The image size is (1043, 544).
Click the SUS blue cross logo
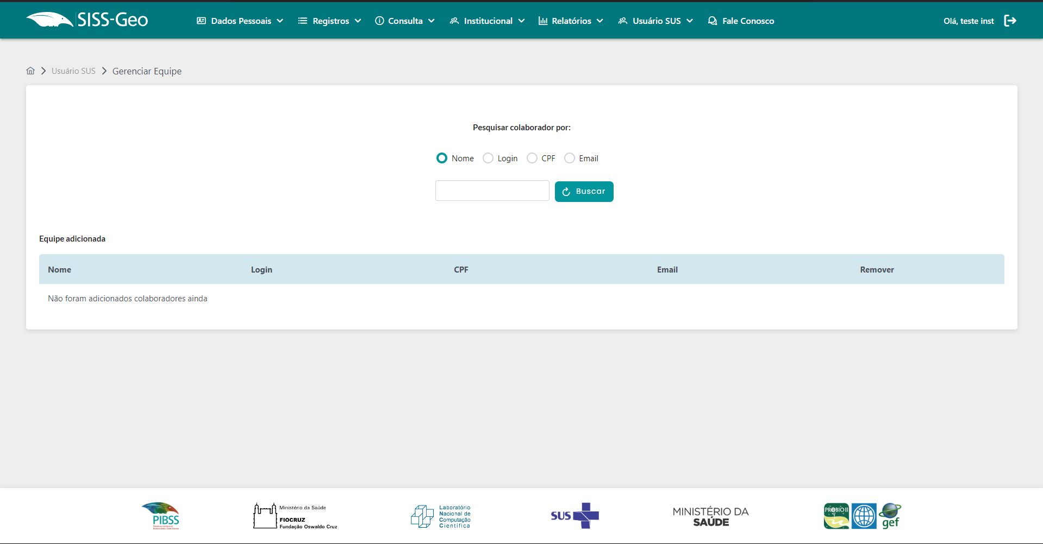click(574, 515)
